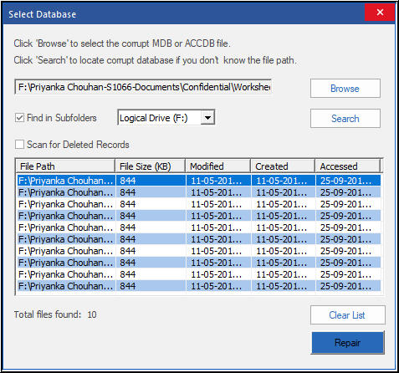The width and height of the screenshot is (399, 373).
Task: Sort by Created column header
Action: (x=283, y=166)
